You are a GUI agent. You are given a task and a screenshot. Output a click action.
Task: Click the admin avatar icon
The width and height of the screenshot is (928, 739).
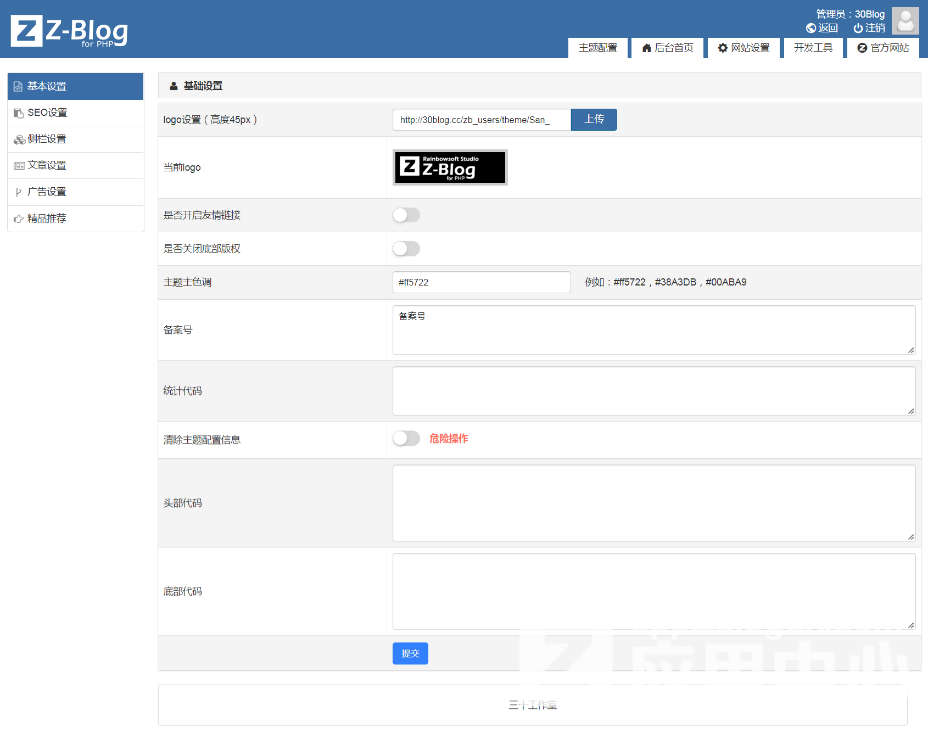point(905,21)
